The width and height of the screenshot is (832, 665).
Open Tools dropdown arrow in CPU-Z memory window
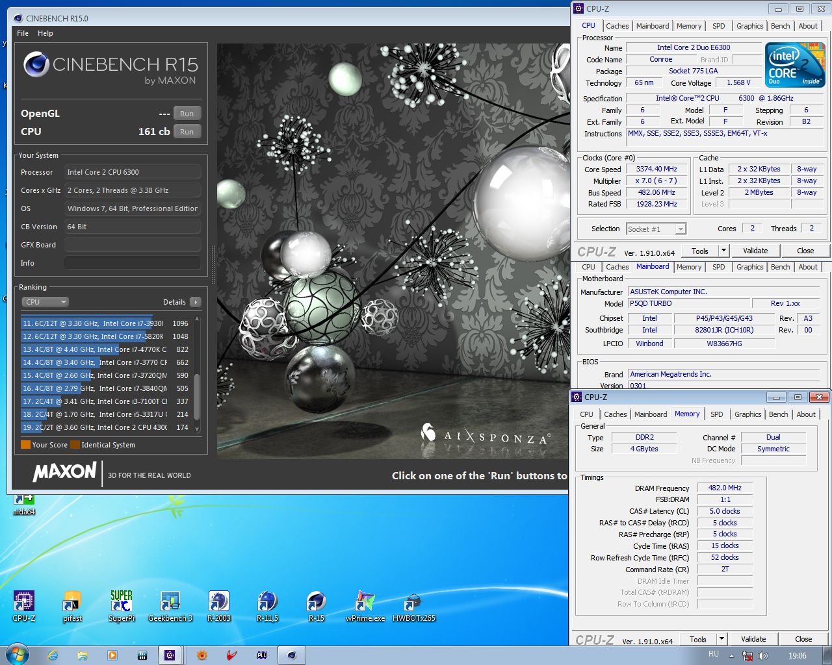tap(721, 639)
